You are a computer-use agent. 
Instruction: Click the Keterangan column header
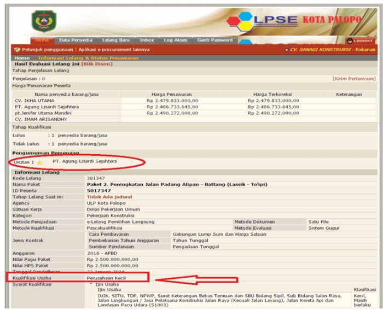coord(349,95)
